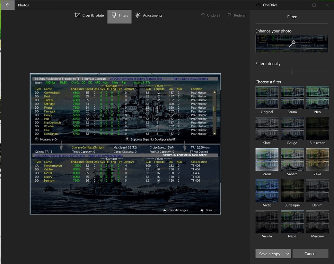The height and width of the screenshot is (264, 334).
Task: Click the OneDrive cloud icon
Action: (258, 5)
